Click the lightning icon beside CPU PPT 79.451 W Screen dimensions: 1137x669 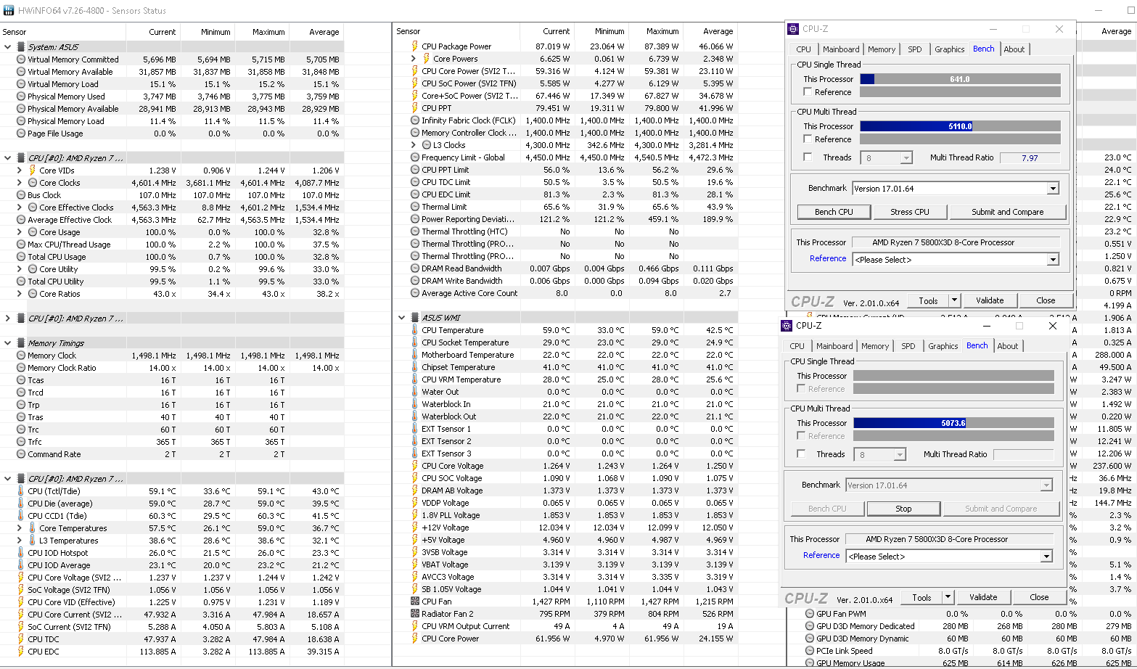(415, 108)
